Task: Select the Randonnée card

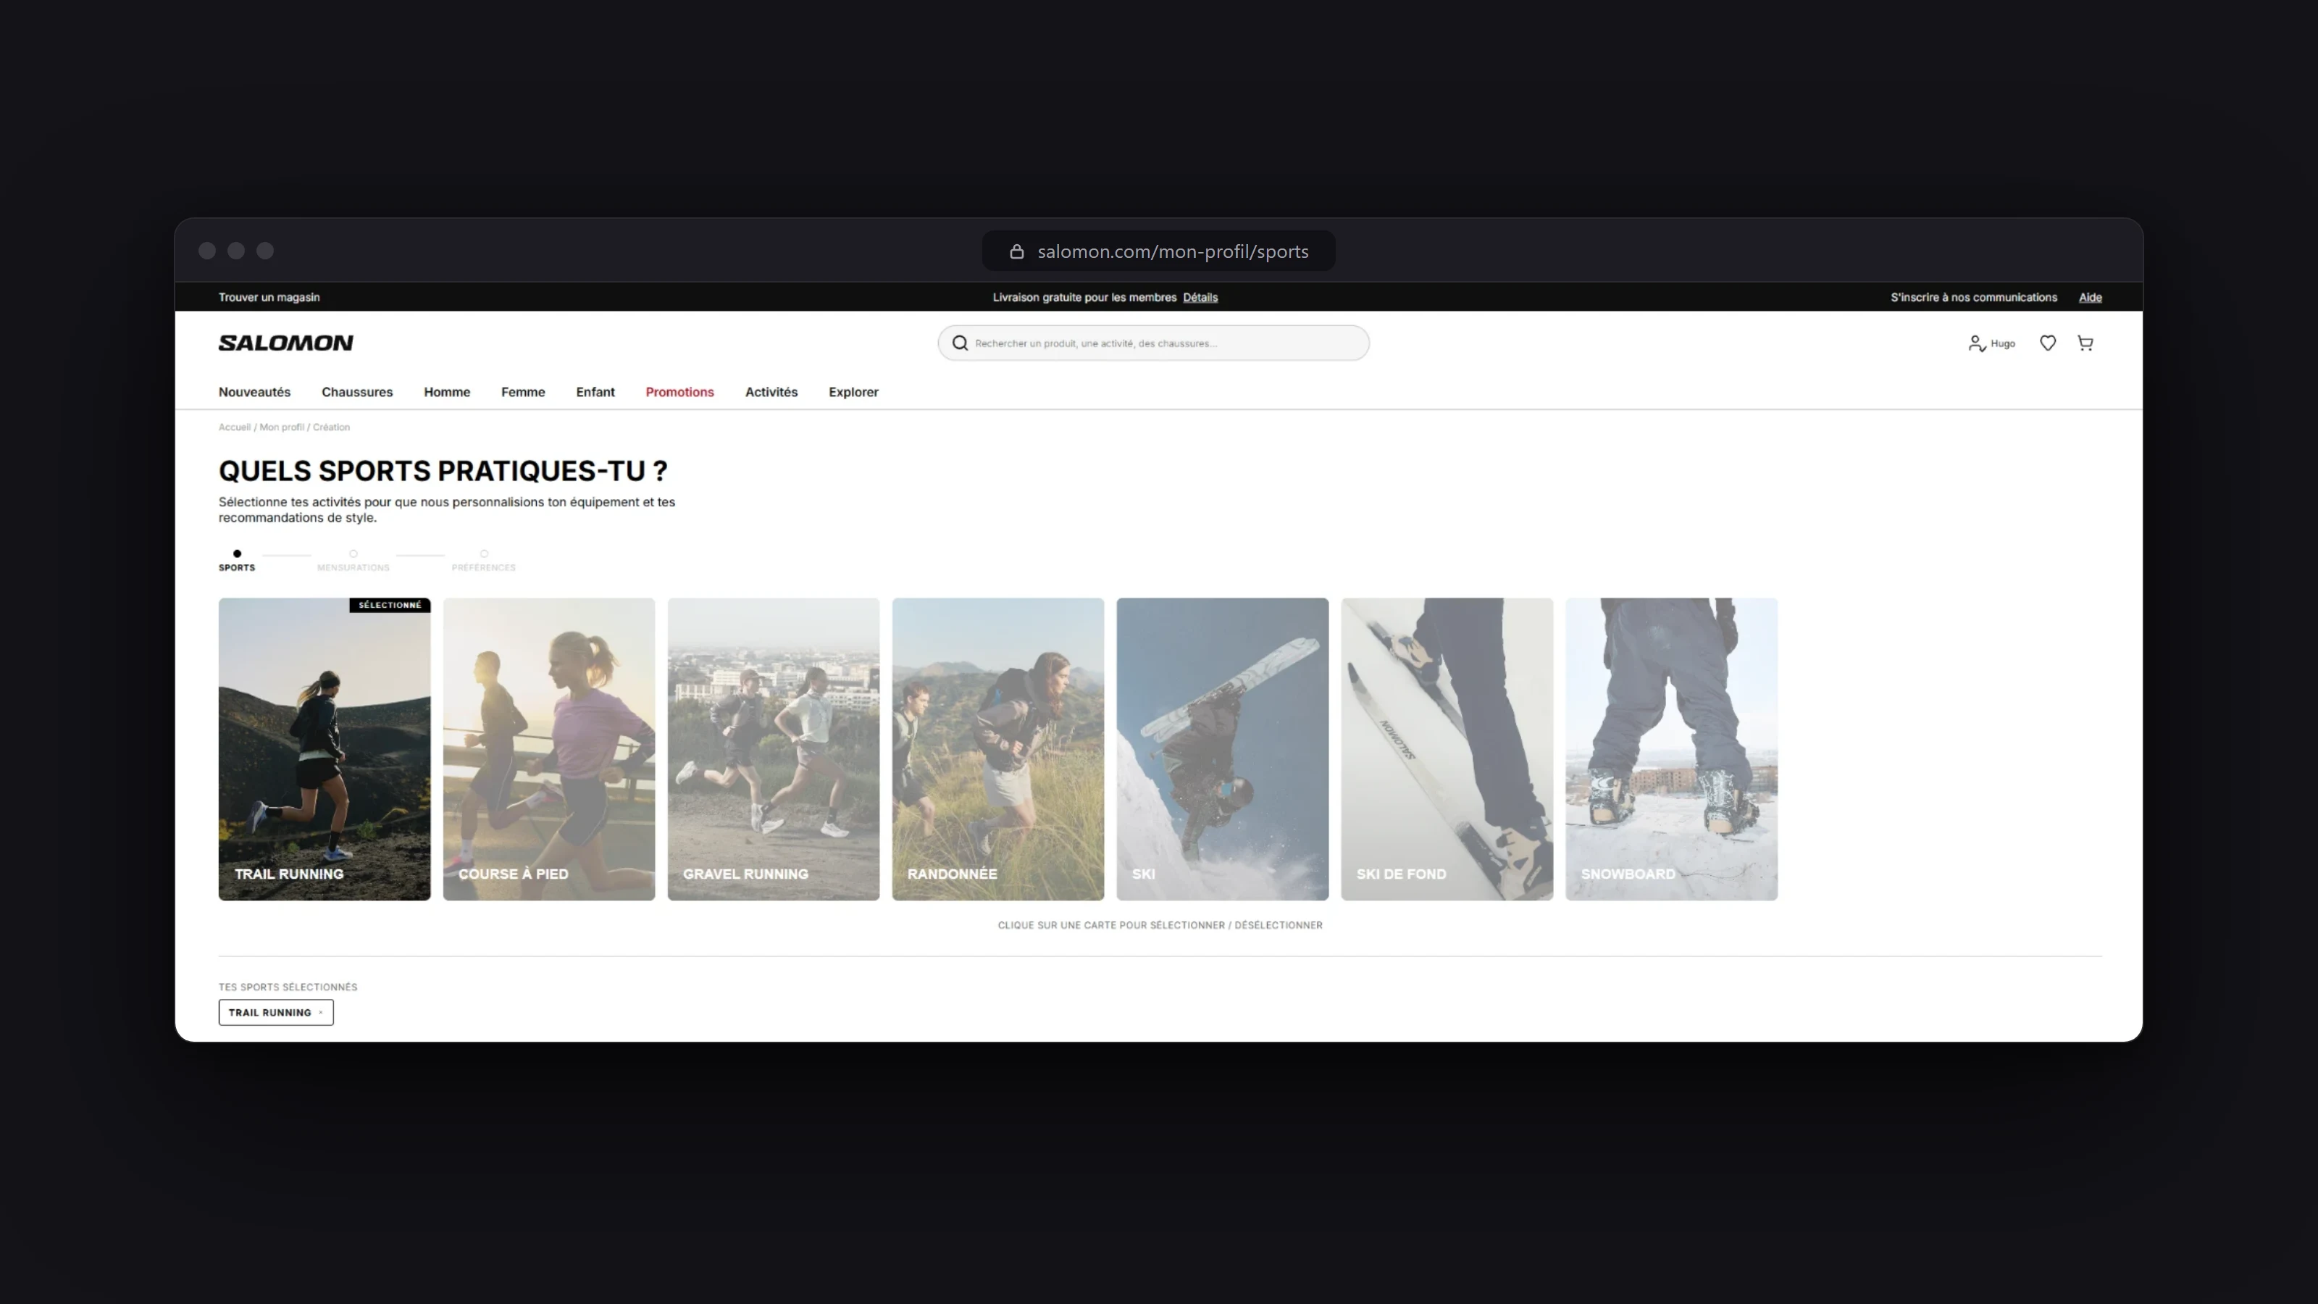Action: pyautogui.click(x=998, y=749)
